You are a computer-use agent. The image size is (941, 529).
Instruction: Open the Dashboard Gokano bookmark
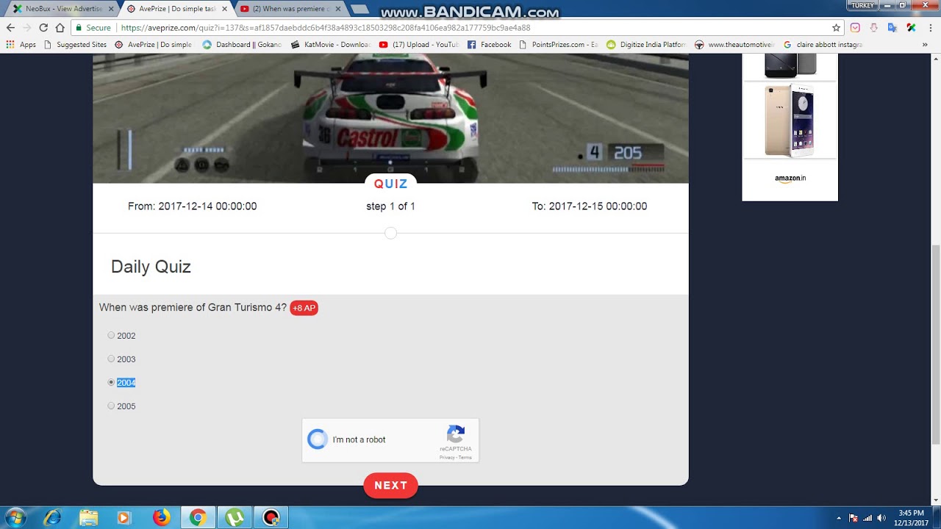[x=242, y=45]
